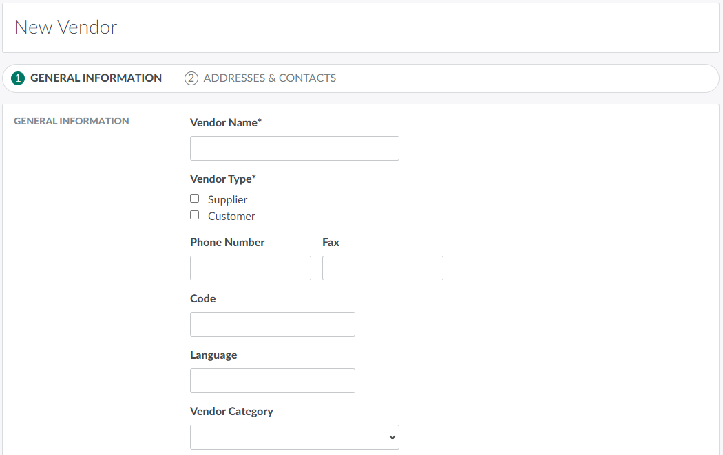723x455 pixels.
Task: Focus the Vendor Name text field
Action: [294, 148]
